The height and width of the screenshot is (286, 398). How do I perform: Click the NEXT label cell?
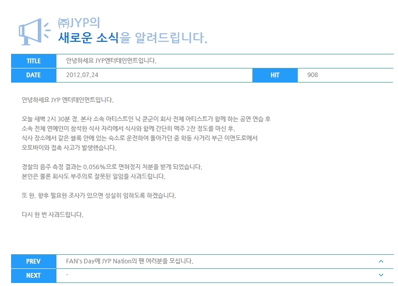point(34,275)
